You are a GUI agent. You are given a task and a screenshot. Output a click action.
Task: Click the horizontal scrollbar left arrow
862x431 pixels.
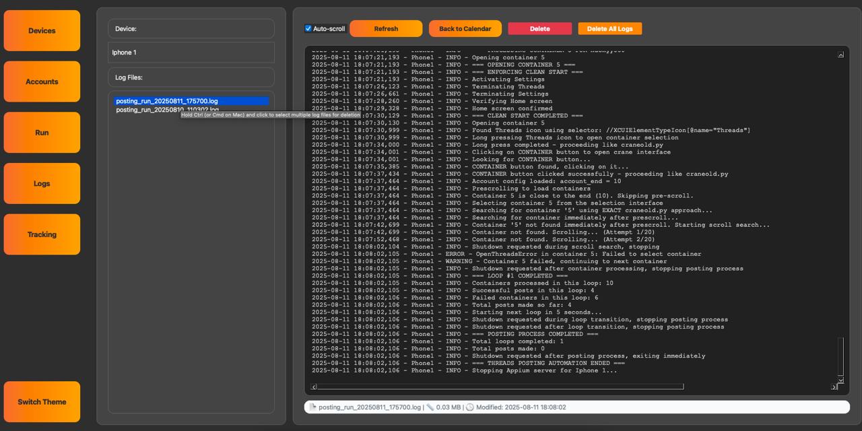click(x=314, y=387)
